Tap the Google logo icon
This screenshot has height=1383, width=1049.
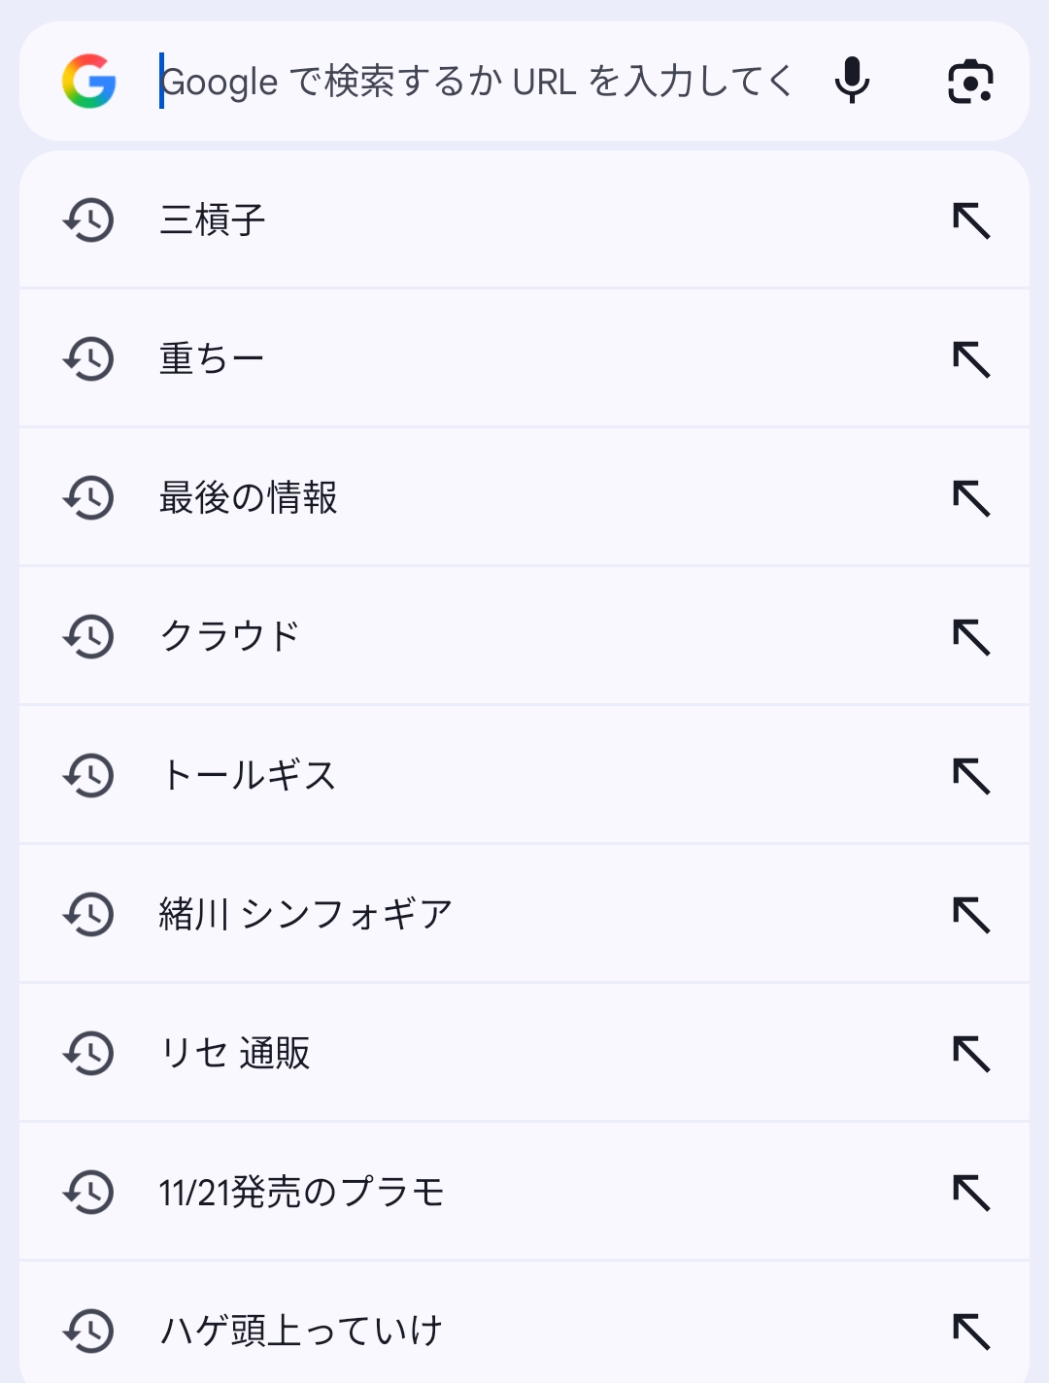89,81
